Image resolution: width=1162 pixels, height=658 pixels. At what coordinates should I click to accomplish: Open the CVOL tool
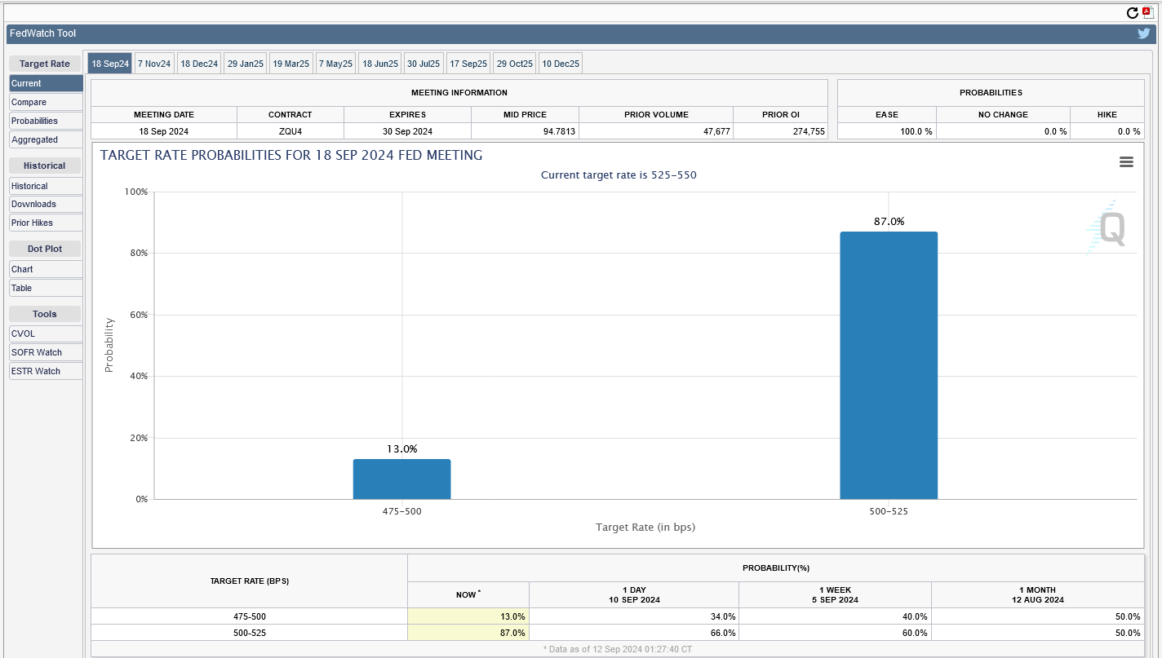(46, 333)
